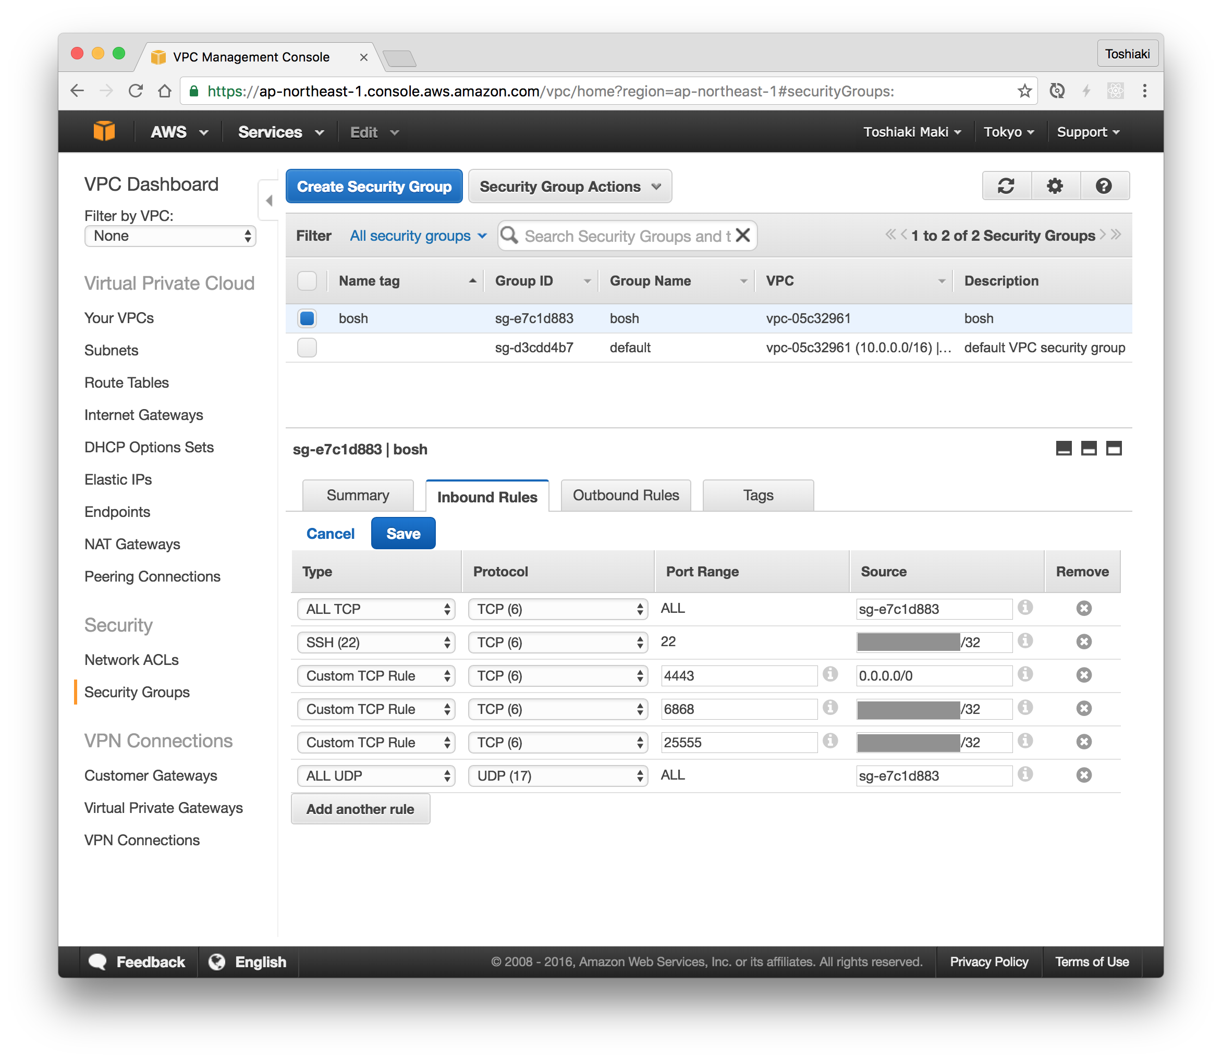The height and width of the screenshot is (1061, 1222).
Task: Cancel editing inbound rules
Action: pos(330,534)
